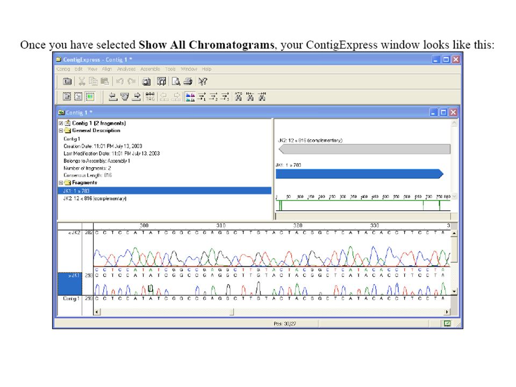This screenshot has width=516, height=387.
Task: Click the Redo arrow icon
Action: 132,81
